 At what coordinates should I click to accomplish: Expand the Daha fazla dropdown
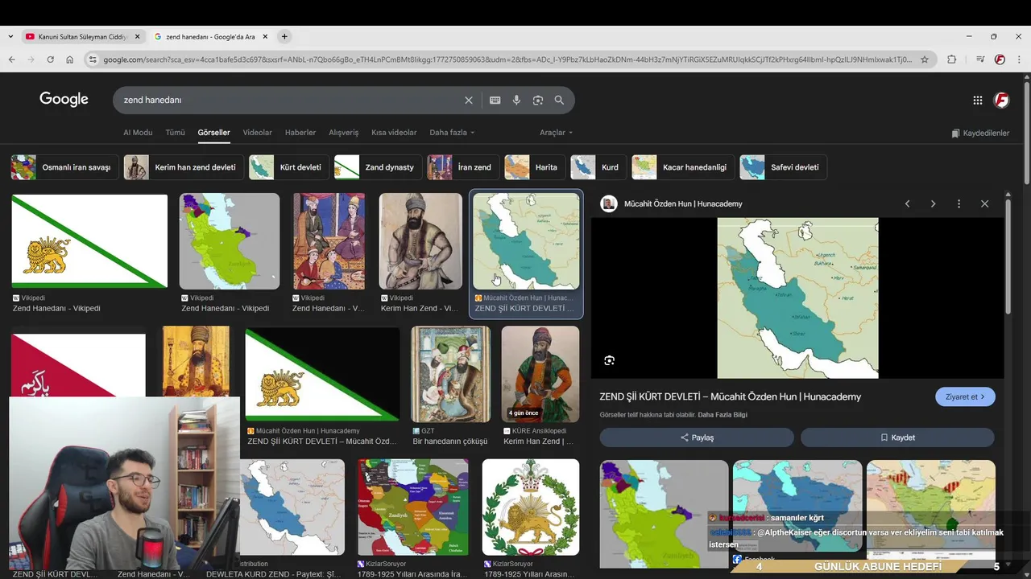coord(452,133)
